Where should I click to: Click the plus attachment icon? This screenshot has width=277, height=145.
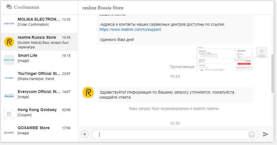pos(85,134)
